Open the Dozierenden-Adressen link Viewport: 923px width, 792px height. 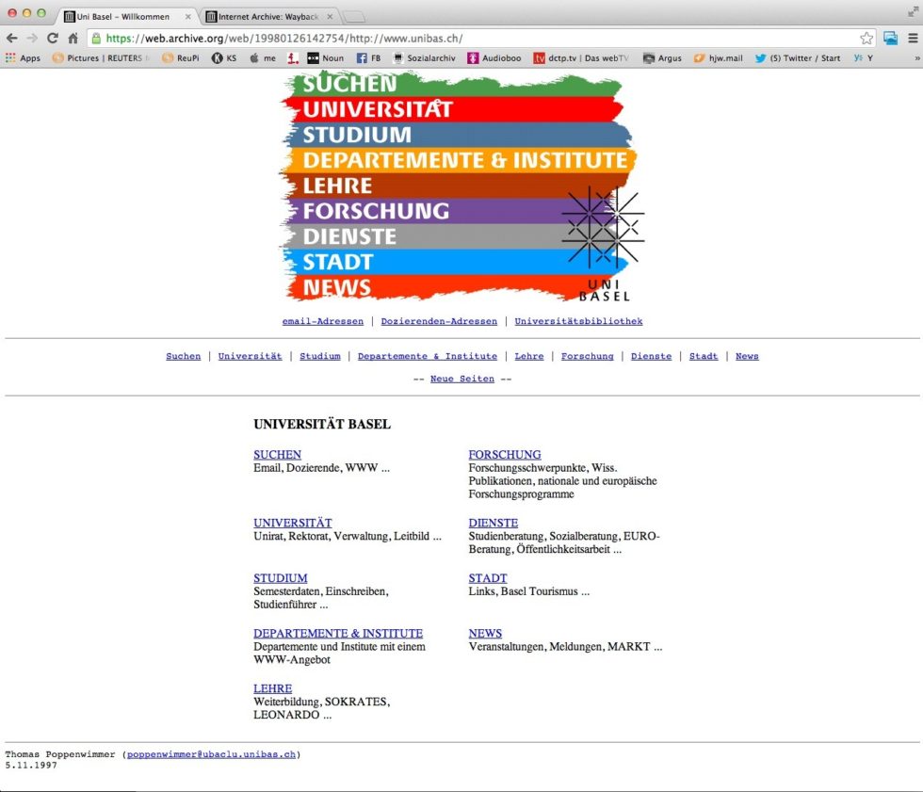pos(439,321)
